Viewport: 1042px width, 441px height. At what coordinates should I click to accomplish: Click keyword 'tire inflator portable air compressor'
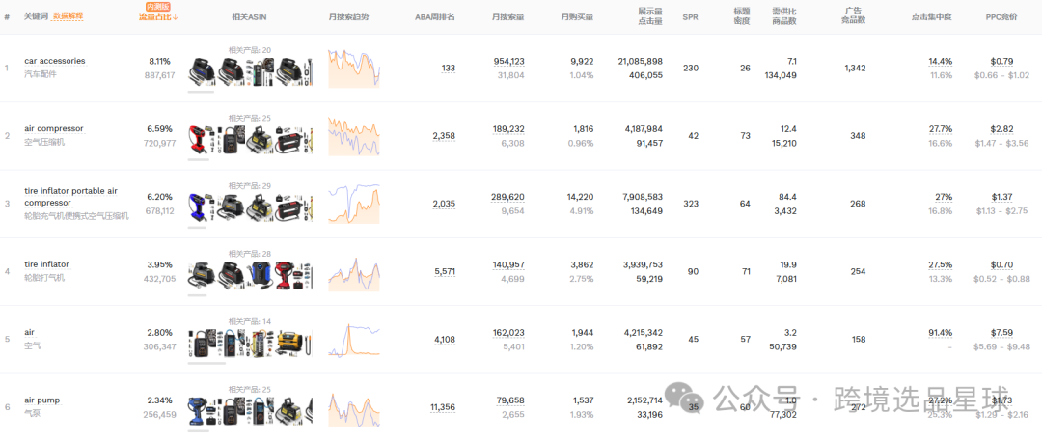point(70,196)
